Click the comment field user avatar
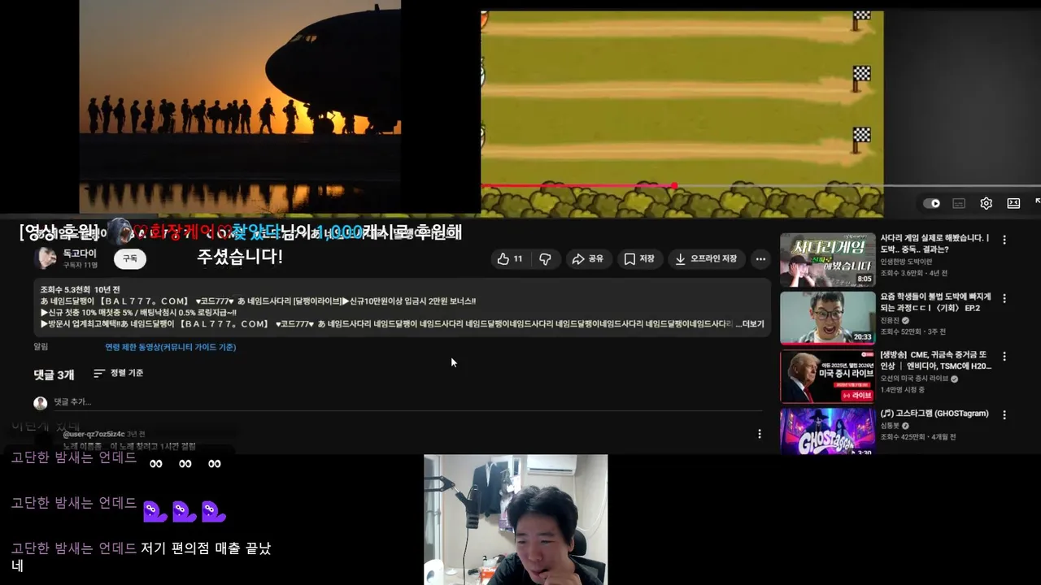The image size is (1041, 585). click(x=40, y=403)
